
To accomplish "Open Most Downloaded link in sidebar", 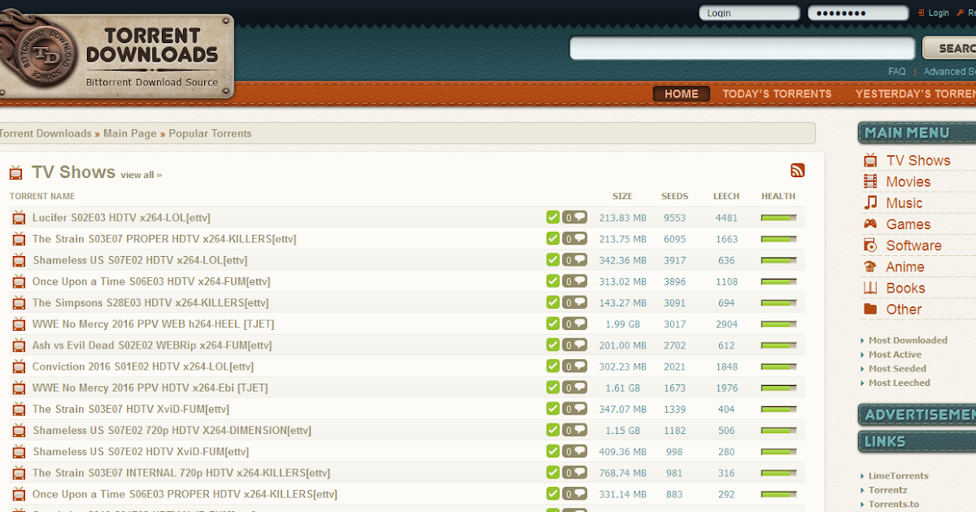I will click(x=908, y=341).
